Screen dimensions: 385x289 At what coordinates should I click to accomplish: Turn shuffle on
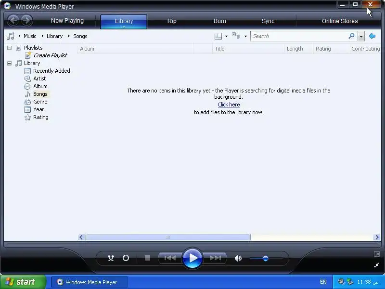click(x=111, y=258)
